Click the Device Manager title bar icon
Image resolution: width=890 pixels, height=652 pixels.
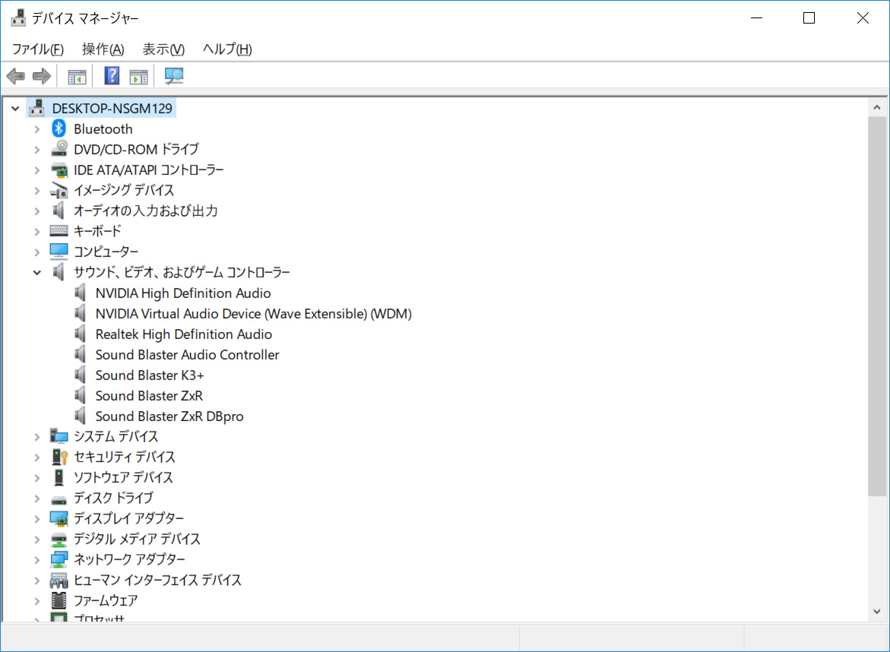[x=18, y=18]
